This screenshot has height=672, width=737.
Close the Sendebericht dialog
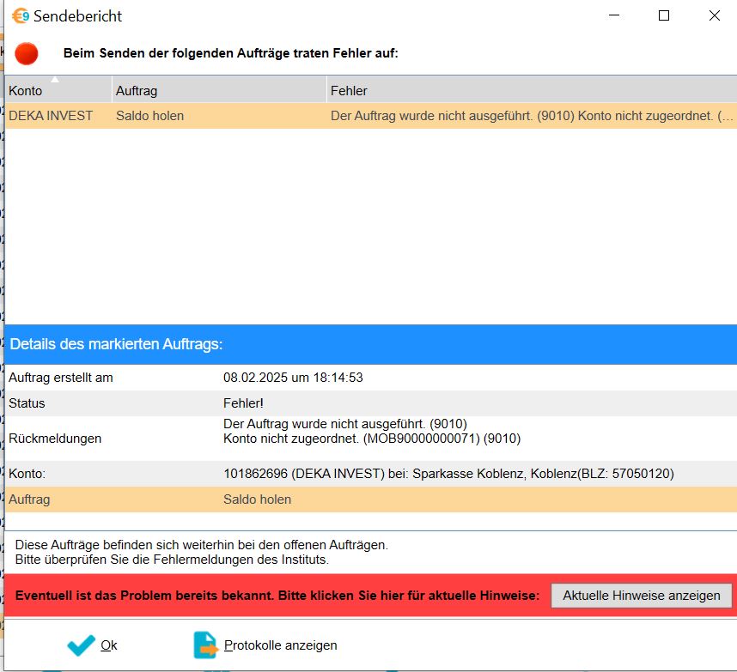click(715, 15)
